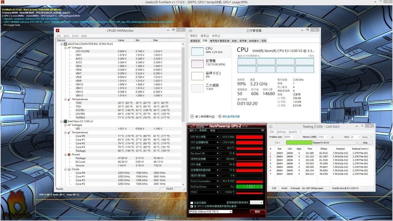
Task: Click the FurMark icon in top-left corner
Action: (3, 2)
